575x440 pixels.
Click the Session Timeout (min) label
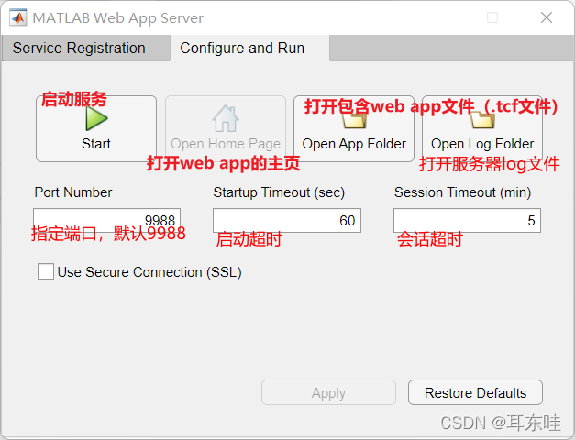[x=463, y=192]
